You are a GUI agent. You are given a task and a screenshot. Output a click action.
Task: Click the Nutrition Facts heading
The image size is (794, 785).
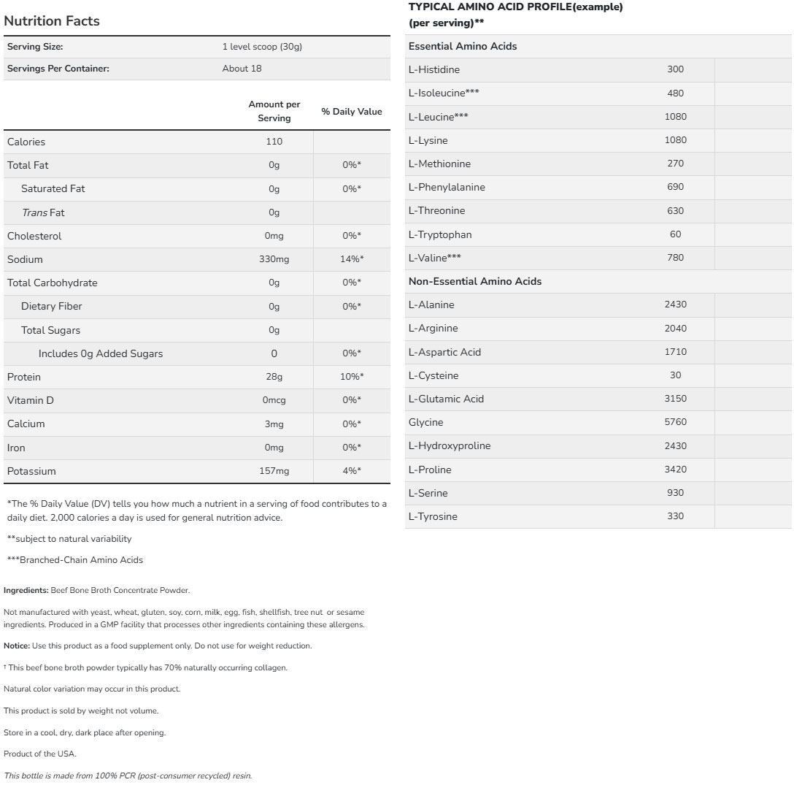coord(52,21)
